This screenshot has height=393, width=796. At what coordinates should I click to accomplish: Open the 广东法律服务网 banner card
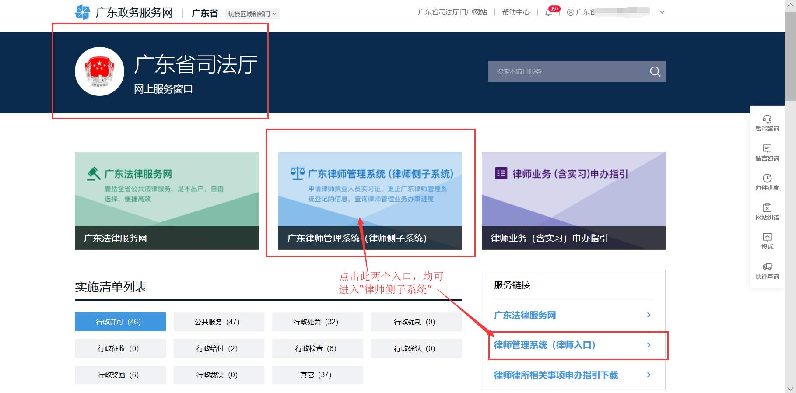(x=167, y=201)
